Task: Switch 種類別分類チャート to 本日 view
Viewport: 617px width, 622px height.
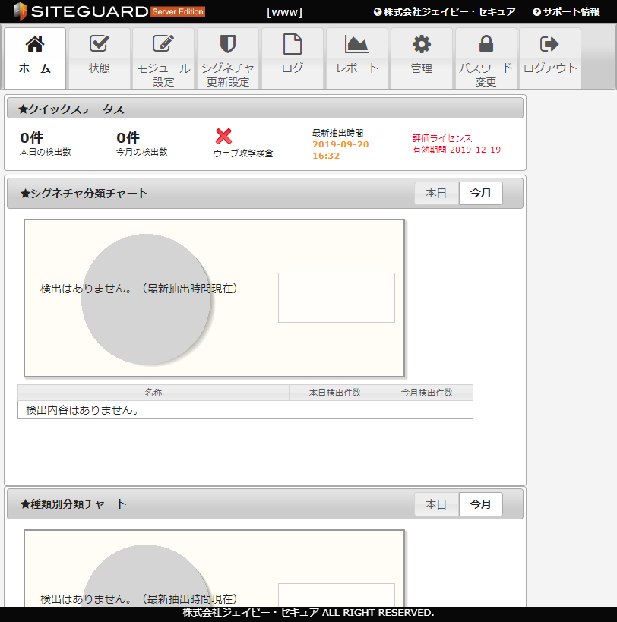Action: pos(436,504)
